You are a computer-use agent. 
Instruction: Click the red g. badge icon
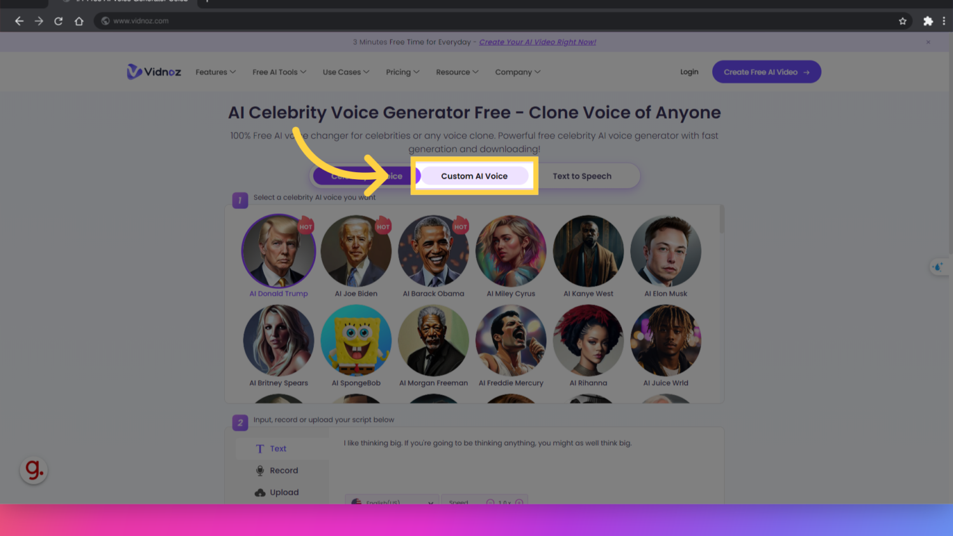point(33,470)
